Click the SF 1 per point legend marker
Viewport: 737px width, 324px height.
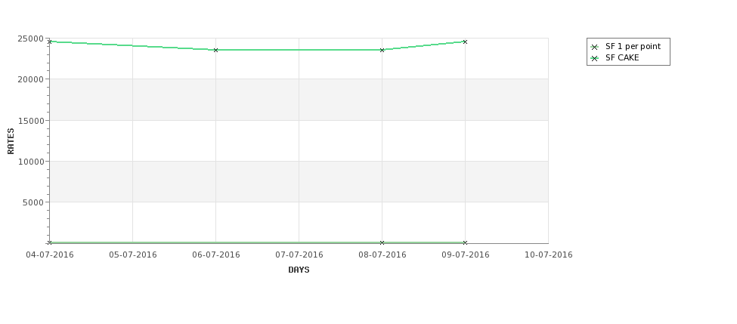pyautogui.click(x=595, y=47)
